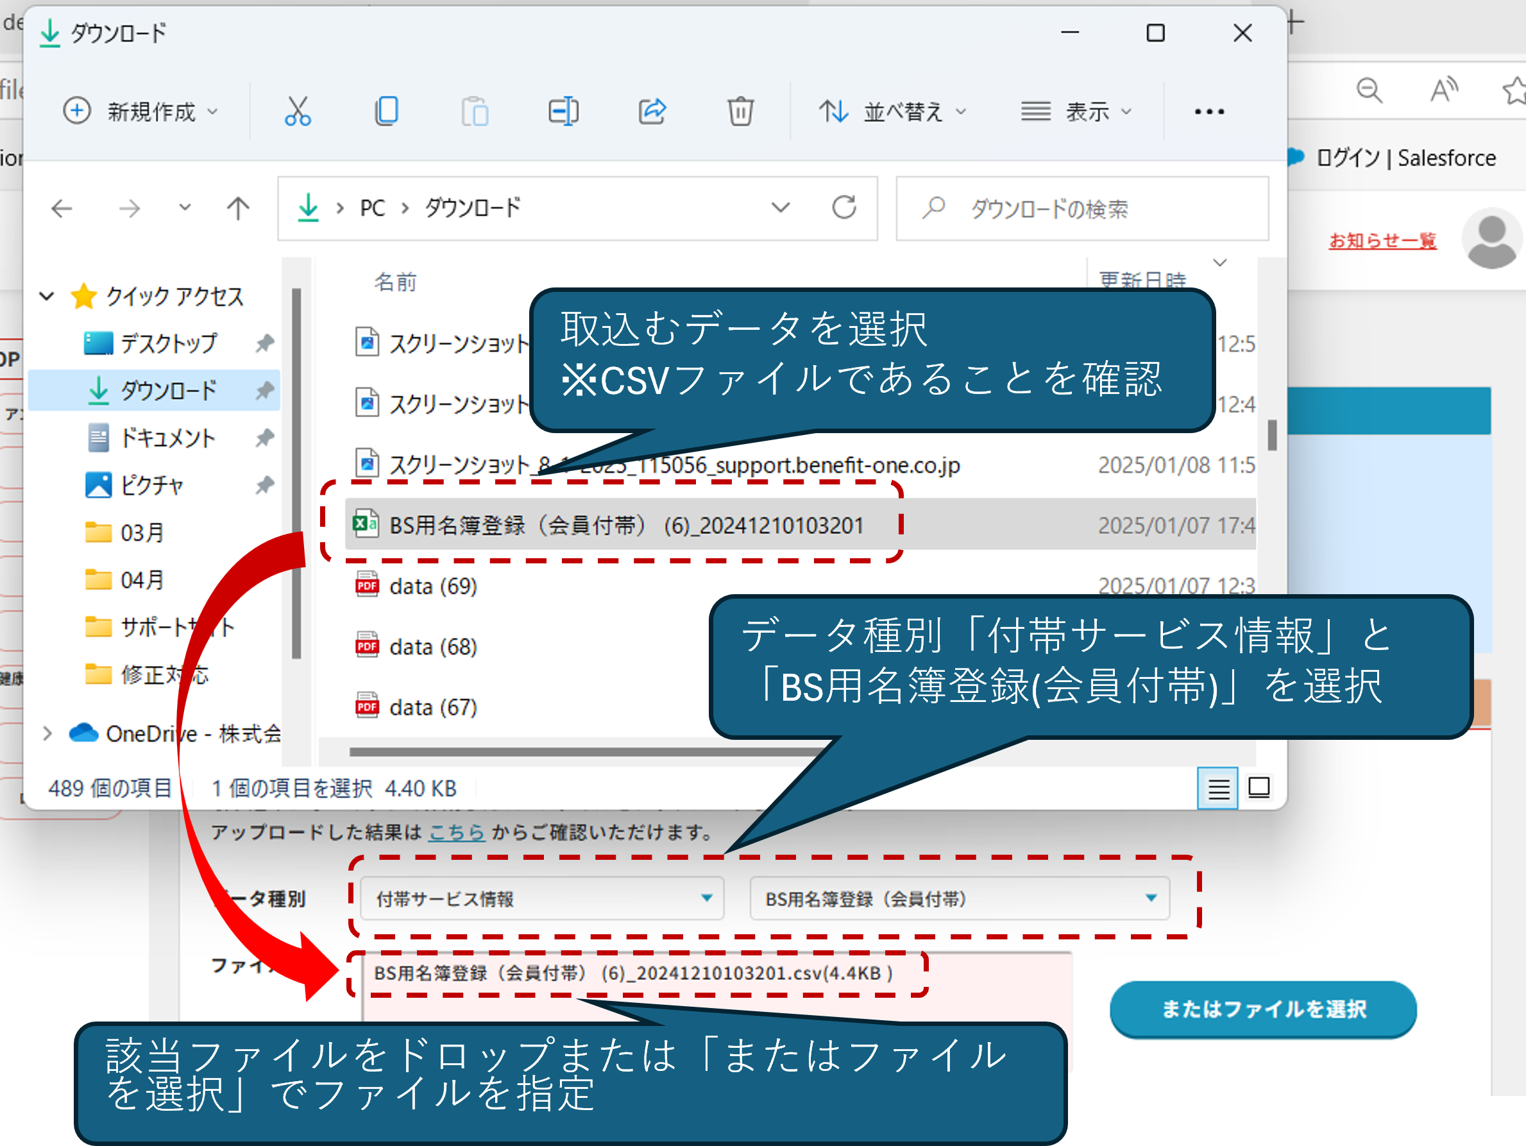Click the navigation pane vertical scrollbar

296,473
